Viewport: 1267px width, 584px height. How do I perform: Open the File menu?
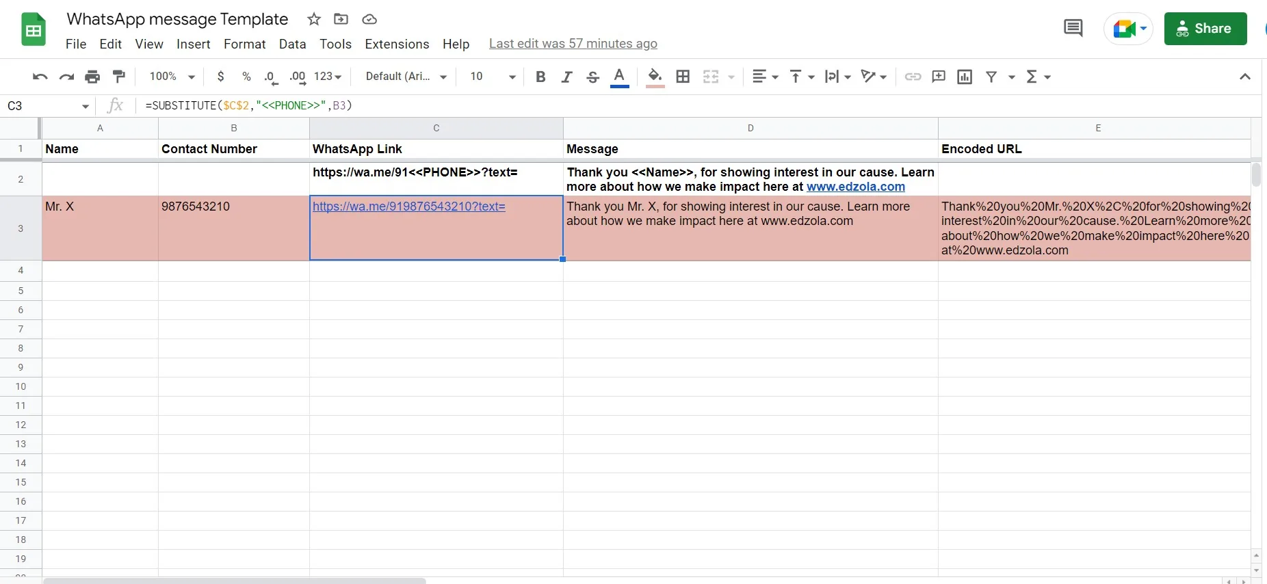[76, 44]
